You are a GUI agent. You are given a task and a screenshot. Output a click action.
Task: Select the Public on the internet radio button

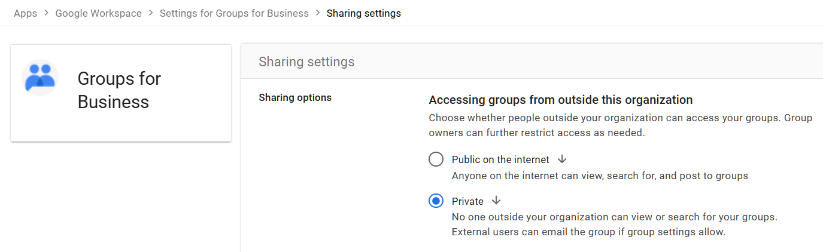click(x=436, y=159)
